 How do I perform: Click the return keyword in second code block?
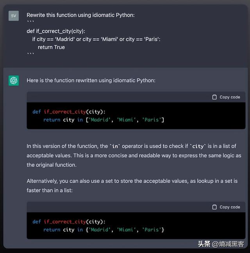pos(52,230)
